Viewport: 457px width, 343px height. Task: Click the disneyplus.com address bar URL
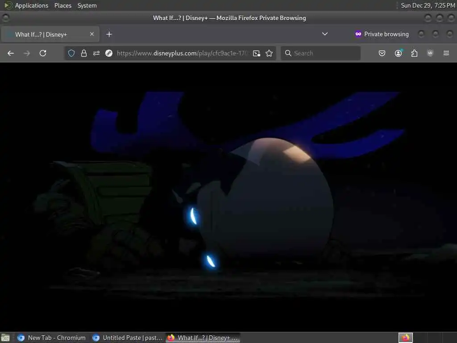[x=182, y=53]
